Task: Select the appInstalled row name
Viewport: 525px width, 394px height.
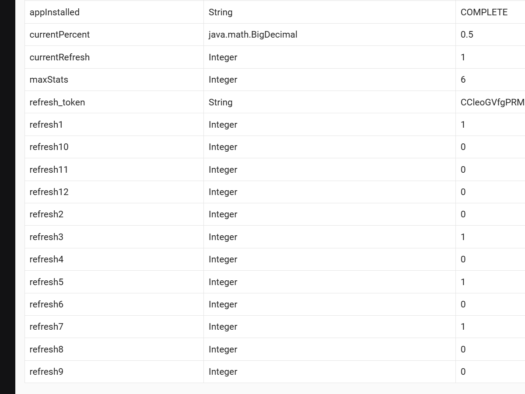Action: (x=55, y=12)
